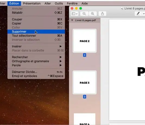The image size is (145, 125).
Task: Open the Outils menu
Action: click(59, 4)
